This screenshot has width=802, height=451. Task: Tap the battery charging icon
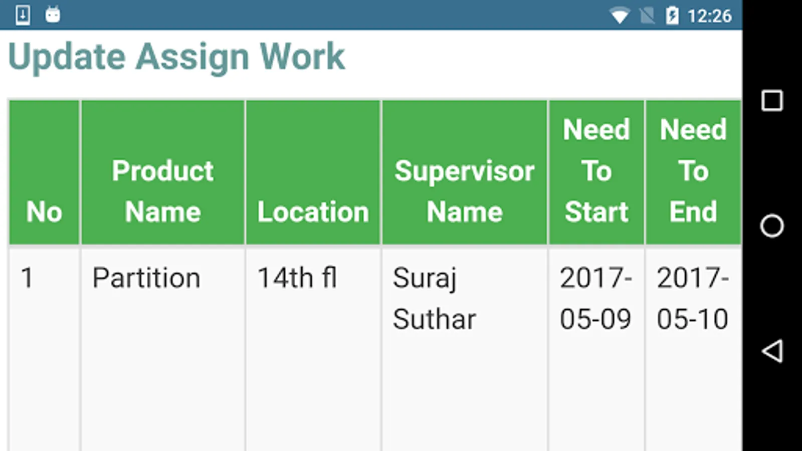[x=672, y=16]
